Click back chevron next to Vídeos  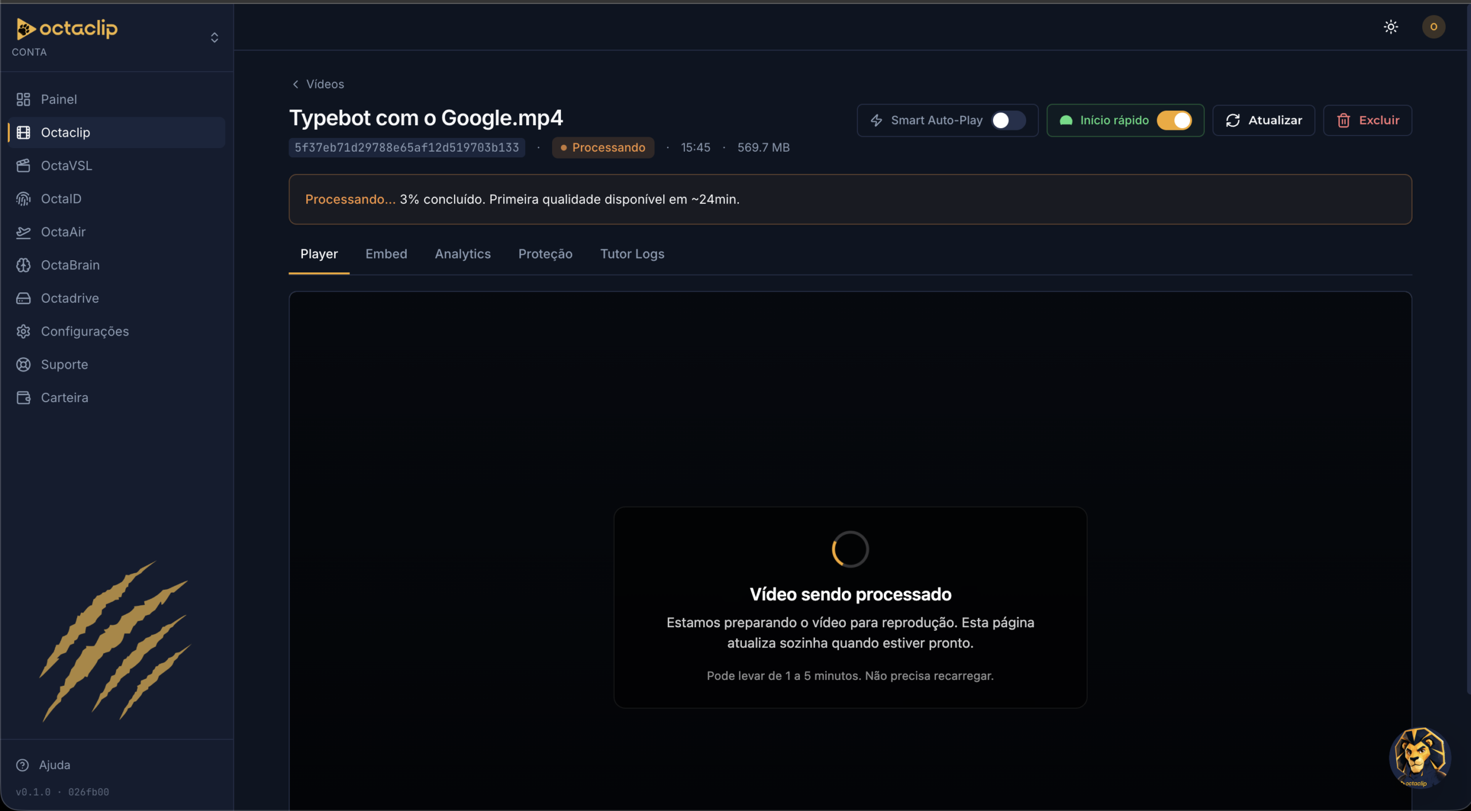(x=295, y=84)
